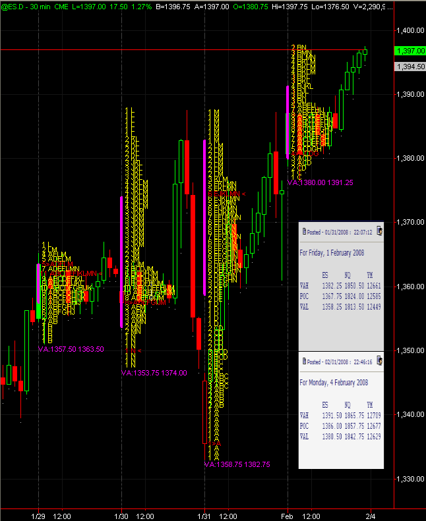
Task: Click the 1,400.00 price axis label
Action: click(x=410, y=30)
